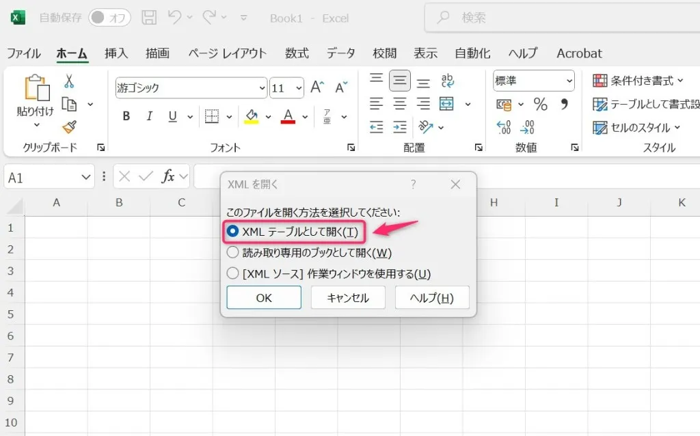Click the Save floppy disk icon
Viewport: 700px width, 436px height.
click(x=148, y=18)
